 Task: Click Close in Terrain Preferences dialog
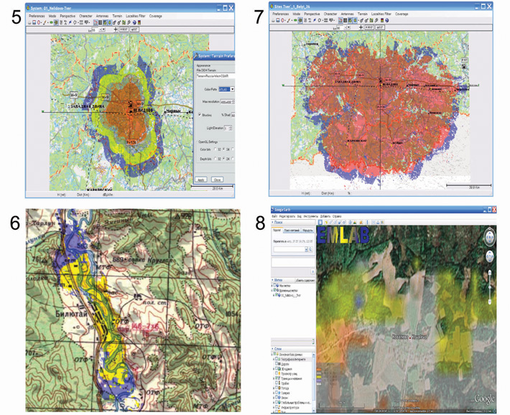click(217, 179)
